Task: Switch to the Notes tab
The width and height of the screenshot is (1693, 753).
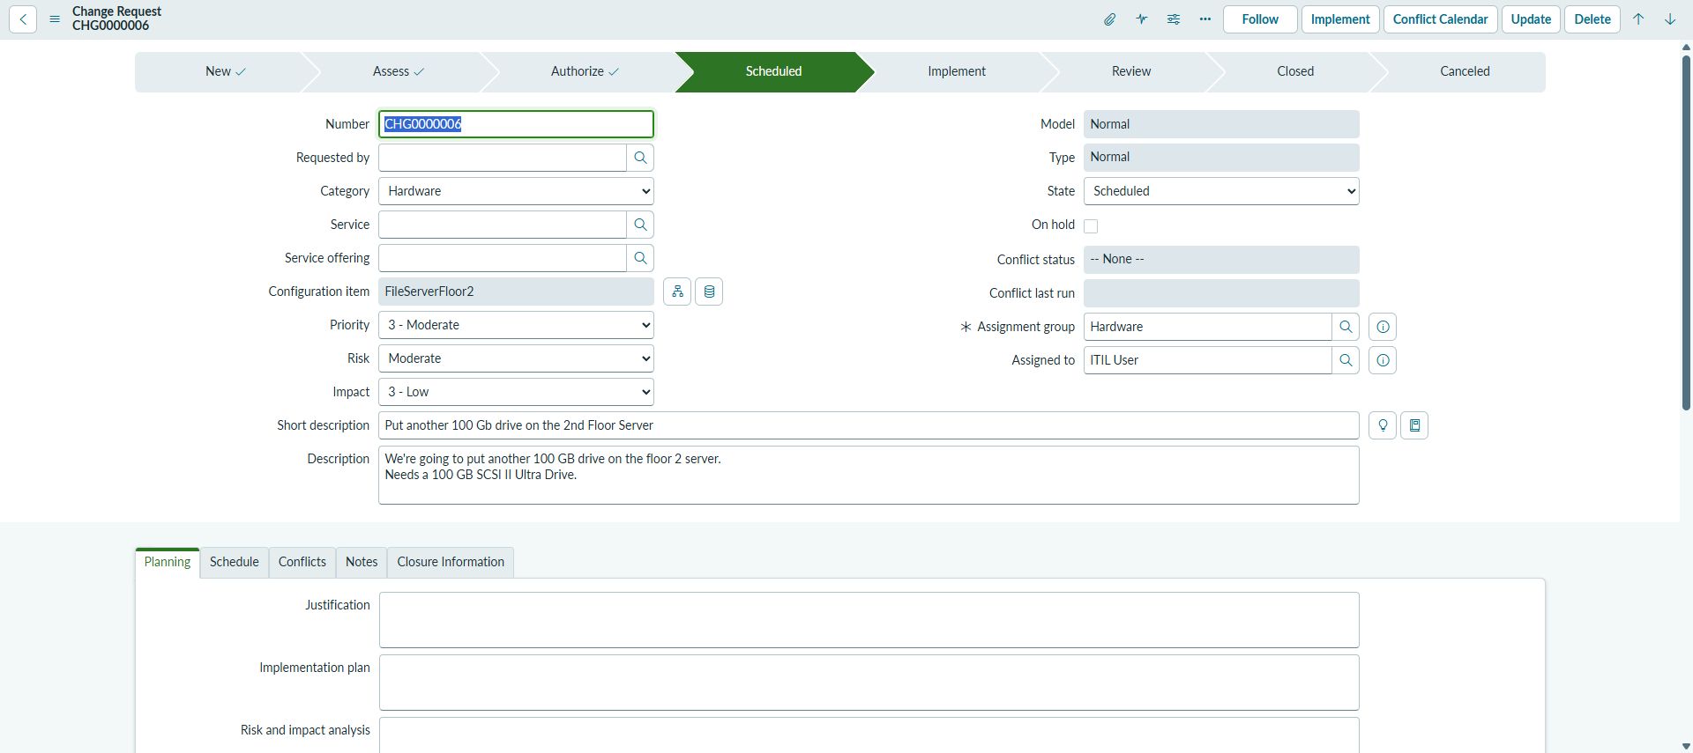Action: click(x=362, y=562)
